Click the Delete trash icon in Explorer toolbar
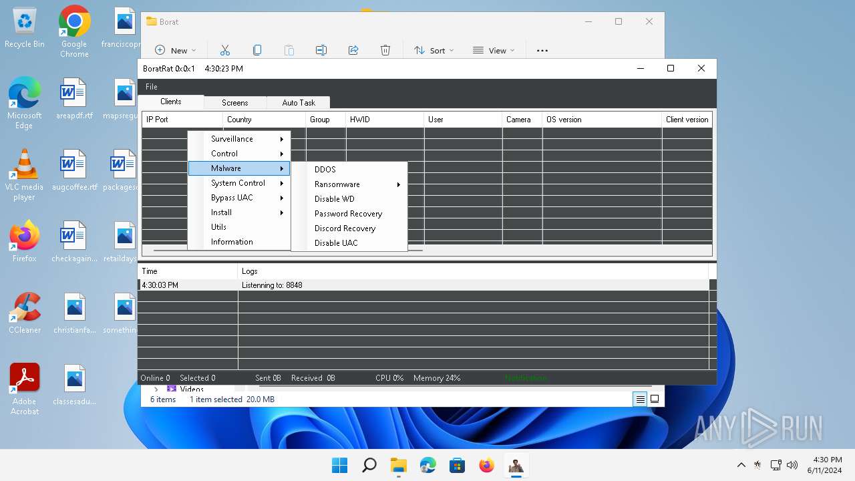 pos(385,50)
